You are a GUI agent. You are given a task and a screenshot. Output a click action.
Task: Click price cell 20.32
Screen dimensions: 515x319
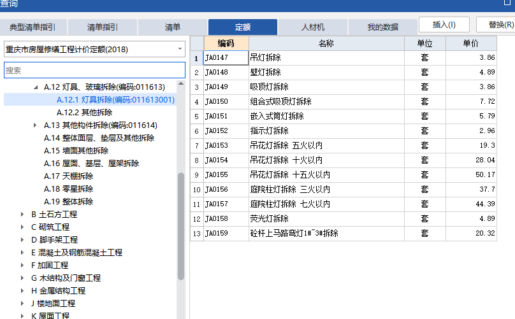[471, 233]
